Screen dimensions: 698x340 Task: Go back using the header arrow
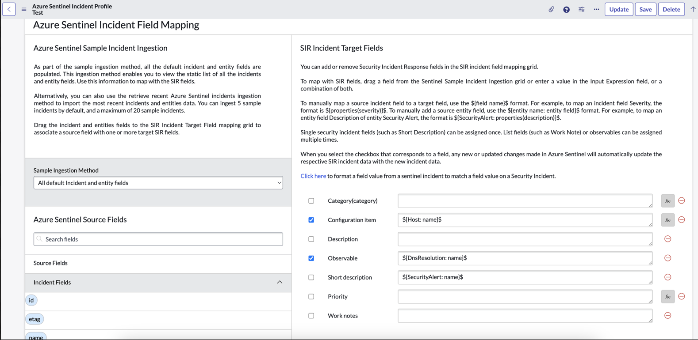click(x=9, y=9)
